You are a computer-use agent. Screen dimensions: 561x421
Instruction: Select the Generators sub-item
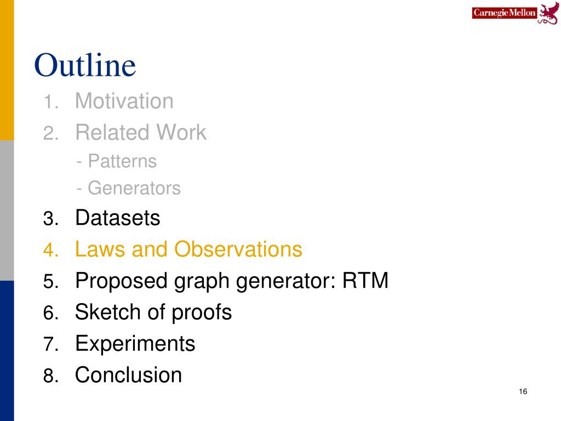pyautogui.click(x=129, y=189)
